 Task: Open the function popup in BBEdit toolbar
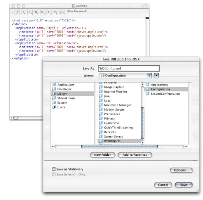pos(23,12)
